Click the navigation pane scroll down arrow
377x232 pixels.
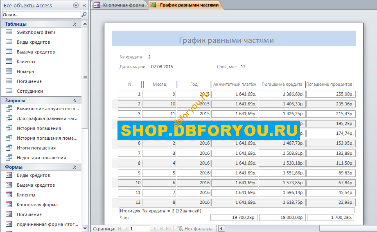coord(85,229)
